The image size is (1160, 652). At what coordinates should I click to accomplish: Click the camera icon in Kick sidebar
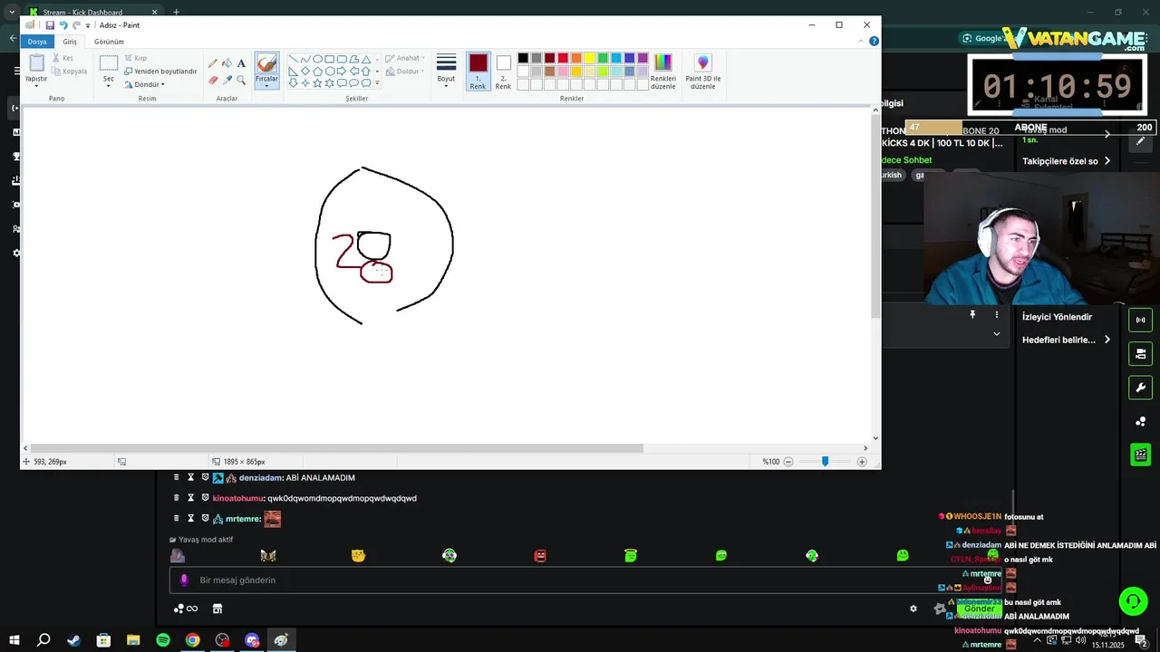(x=1141, y=353)
